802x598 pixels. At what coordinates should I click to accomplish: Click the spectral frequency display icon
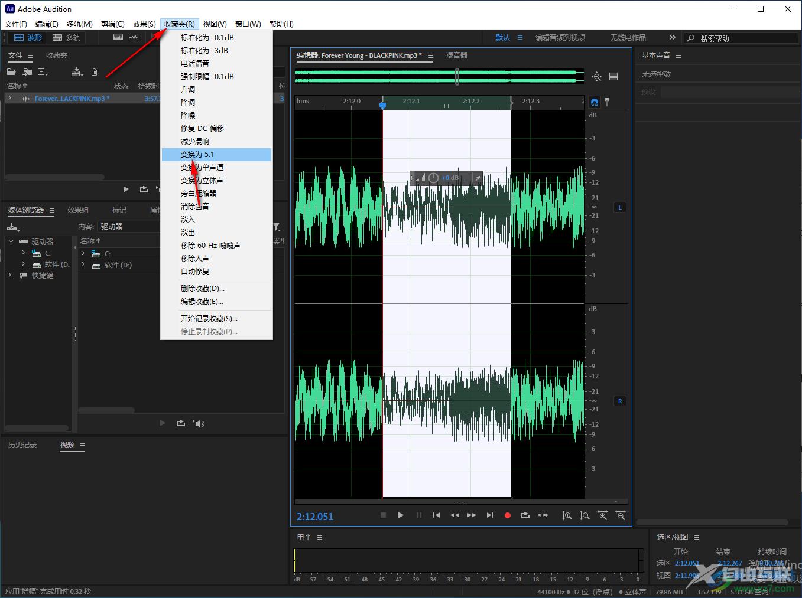118,37
